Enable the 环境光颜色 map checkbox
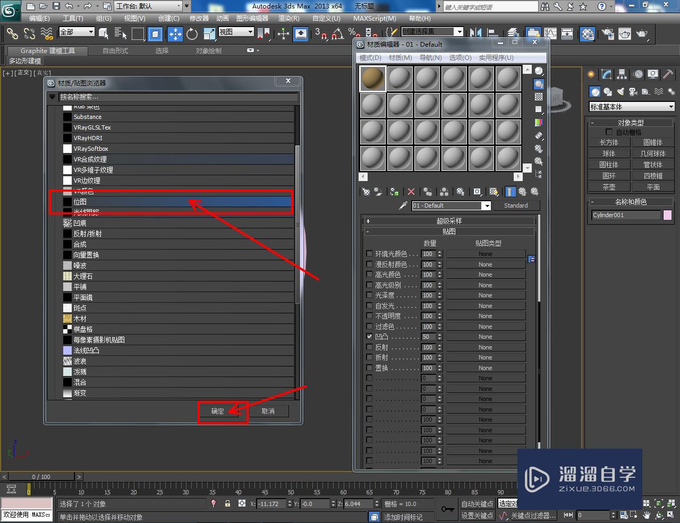Viewport: 680px width, 523px height. 370,254
